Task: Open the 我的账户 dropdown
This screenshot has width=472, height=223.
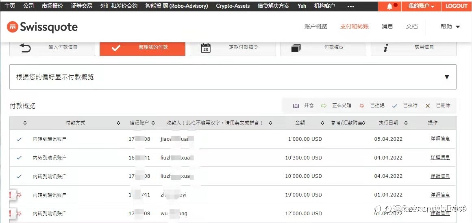Action: point(421,6)
